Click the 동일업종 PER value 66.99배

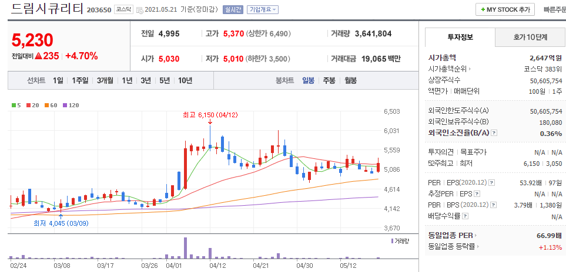[x=550, y=236]
